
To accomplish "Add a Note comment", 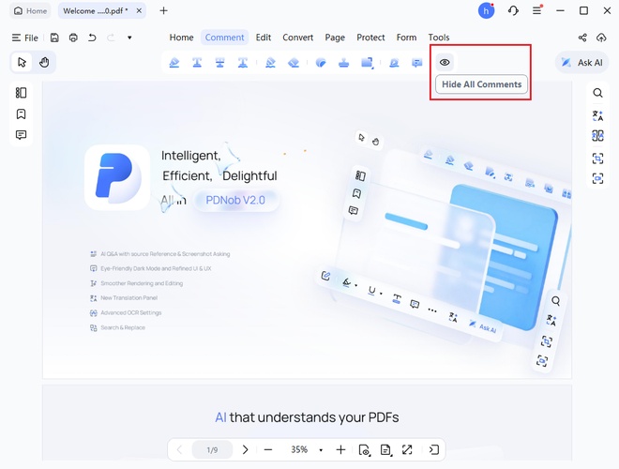I will (x=416, y=62).
